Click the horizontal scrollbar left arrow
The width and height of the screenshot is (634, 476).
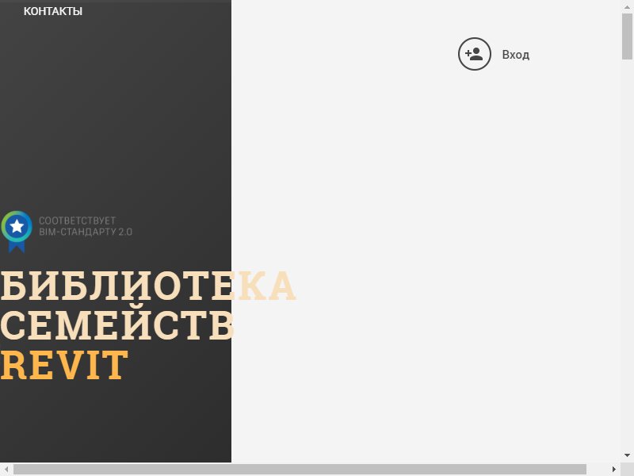point(6,469)
